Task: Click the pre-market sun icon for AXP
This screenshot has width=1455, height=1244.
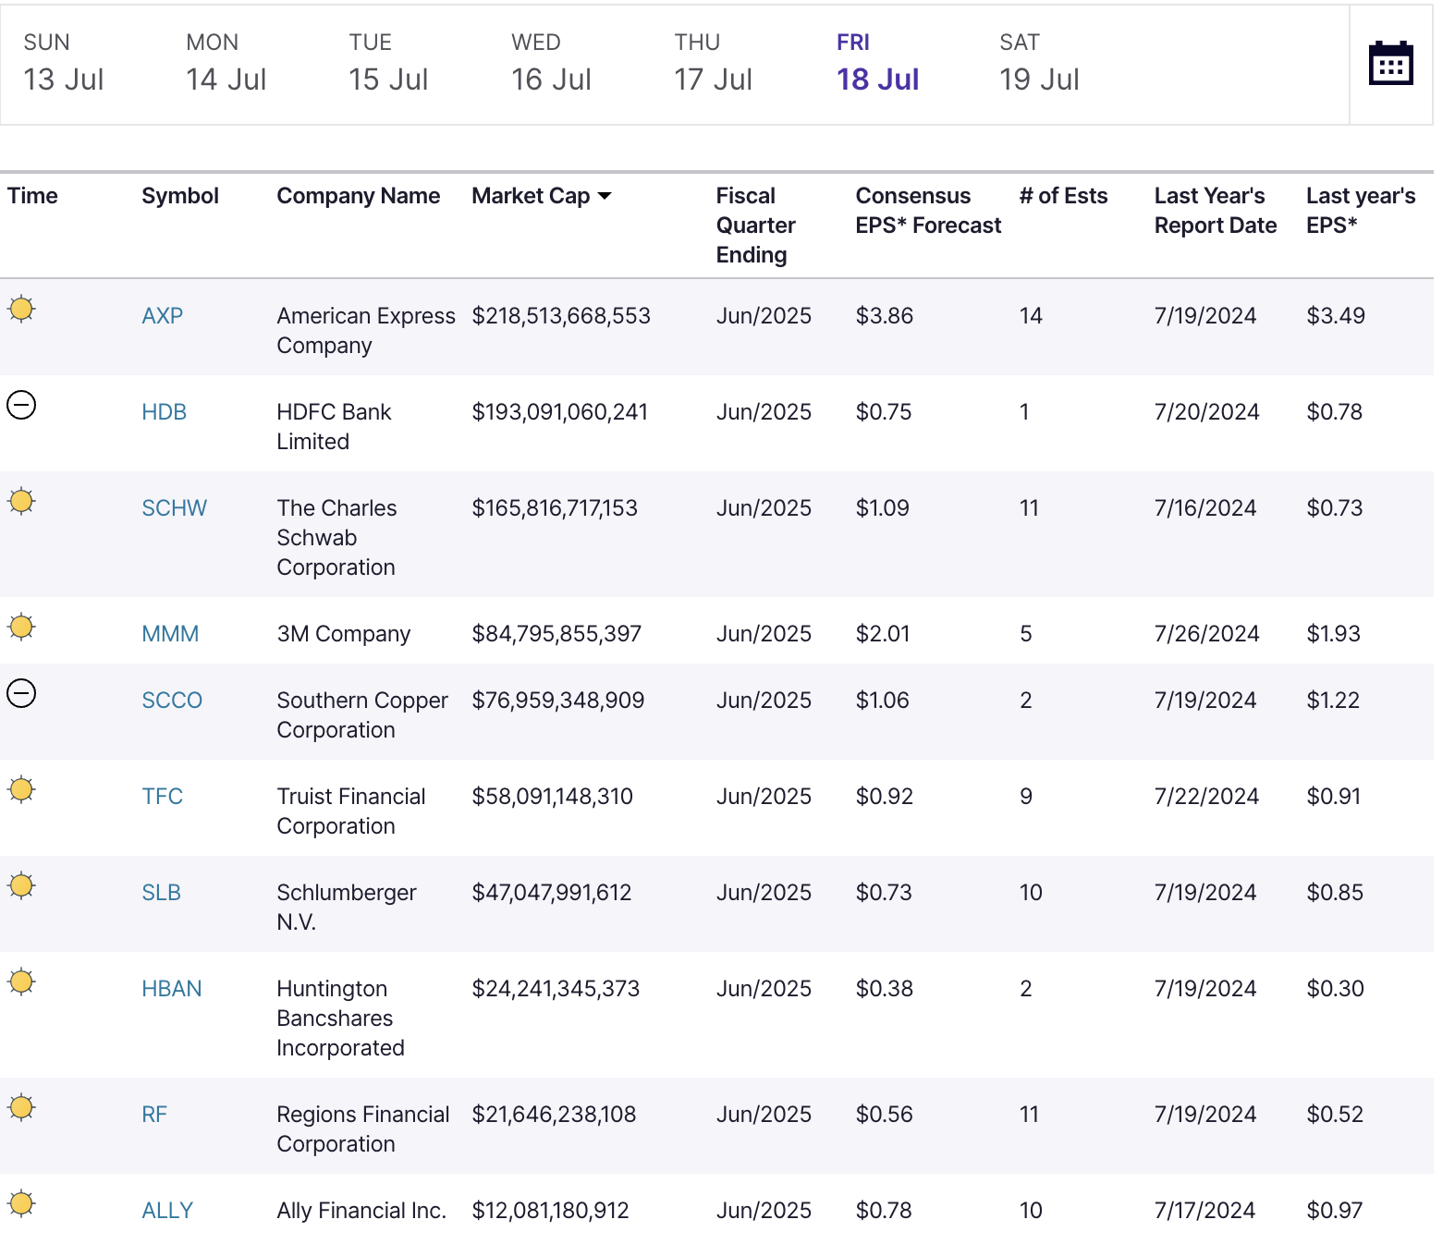Action: [21, 309]
